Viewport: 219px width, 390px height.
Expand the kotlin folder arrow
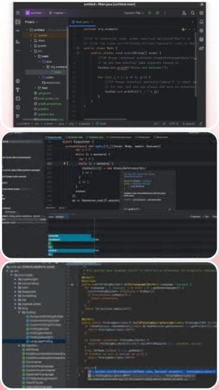[x=40, y=77]
